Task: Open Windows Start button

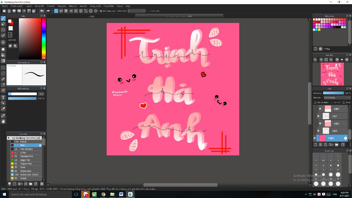Action: click(4, 195)
